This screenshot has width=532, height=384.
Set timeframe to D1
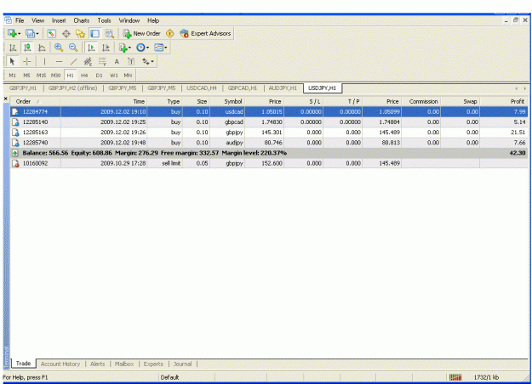click(99, 75)
